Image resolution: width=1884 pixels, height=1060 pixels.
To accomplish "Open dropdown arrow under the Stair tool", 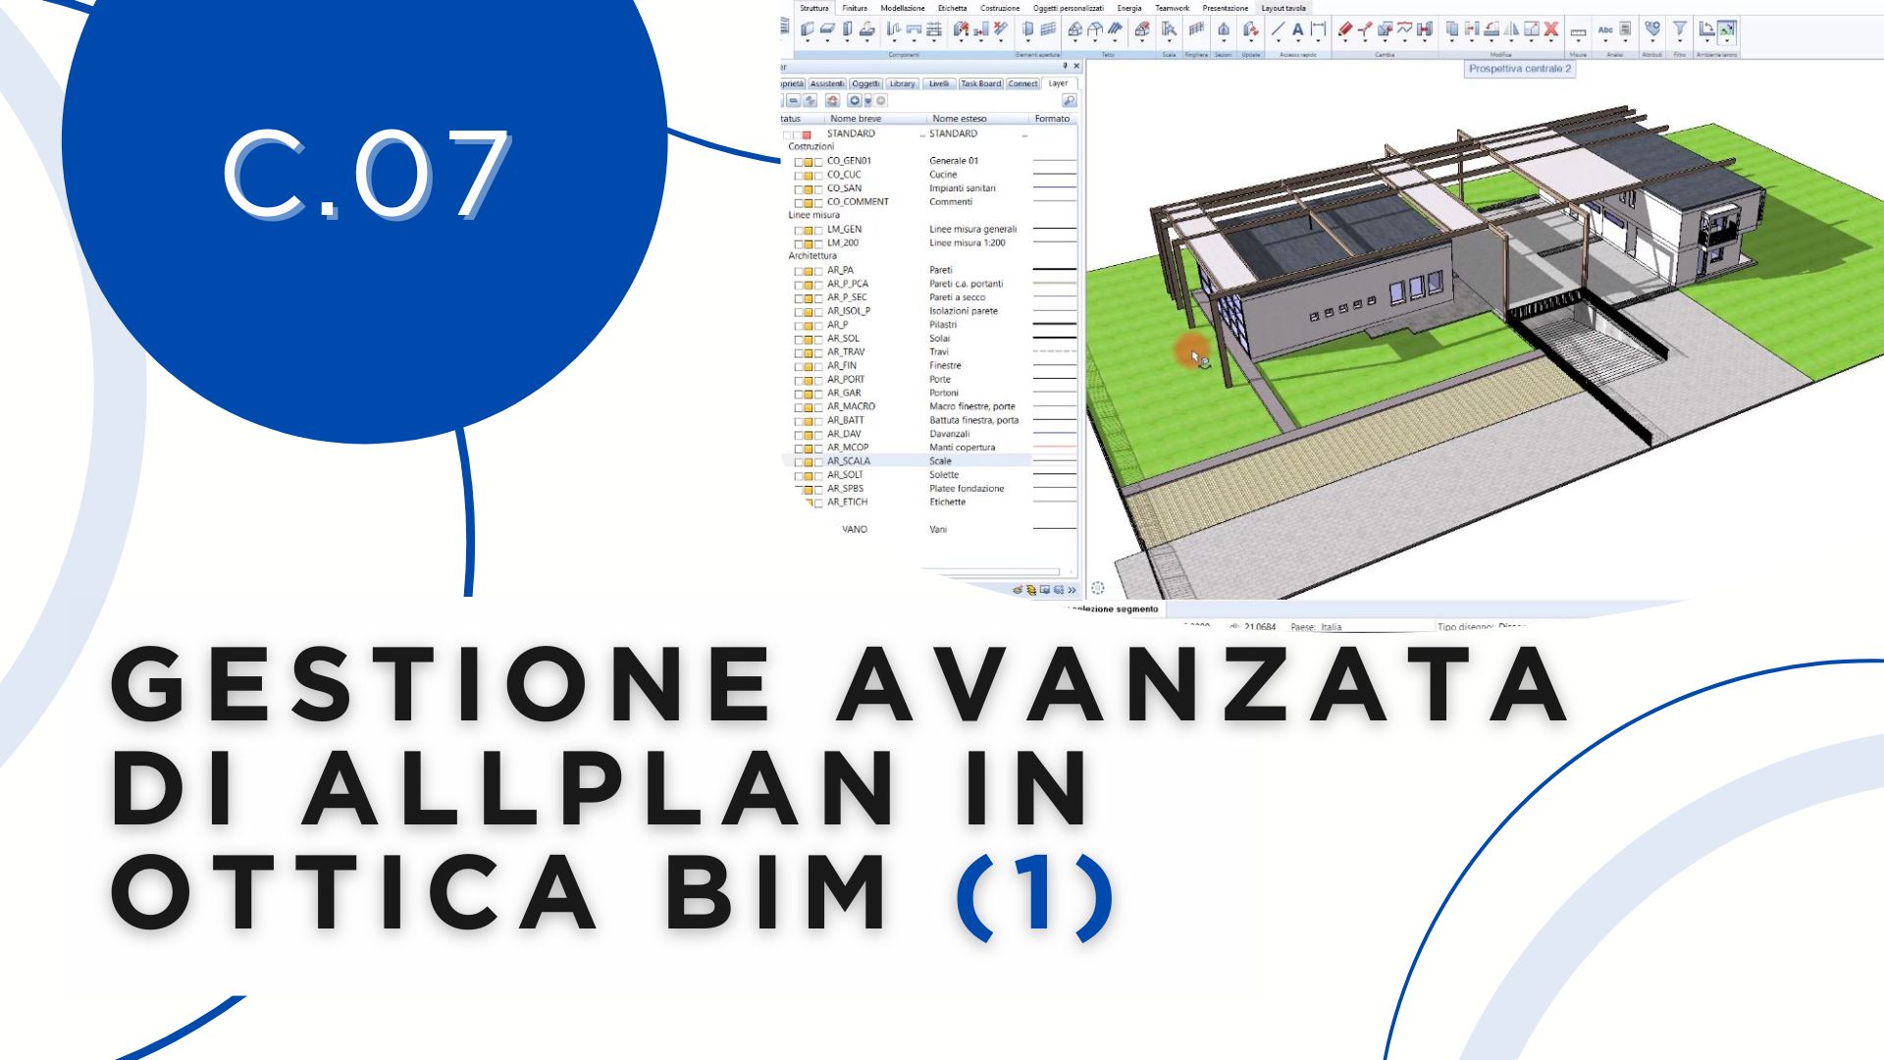I will point(1169,41).
